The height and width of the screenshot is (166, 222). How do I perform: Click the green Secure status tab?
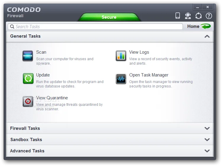coord(109,17)
